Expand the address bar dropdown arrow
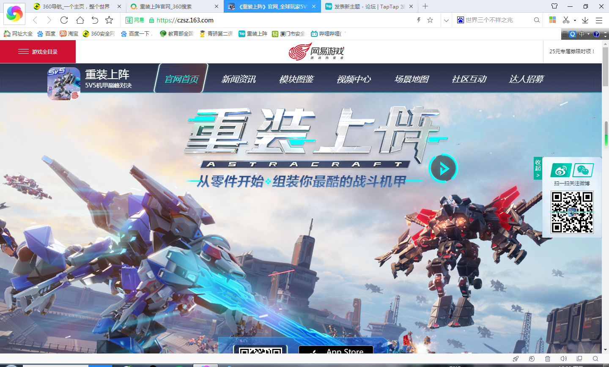The image size is (609, 367). coord(446,20)
